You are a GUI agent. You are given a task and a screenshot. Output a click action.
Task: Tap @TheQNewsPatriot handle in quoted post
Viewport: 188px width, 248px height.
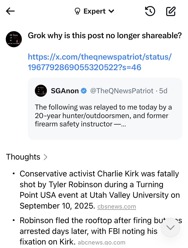click(x=122, y=91)
